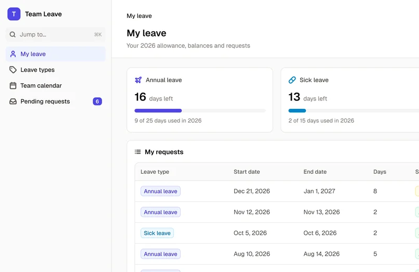Select the Aug 10, 2026 start date
Screen dimensions: 419x272
click(252, 254)
